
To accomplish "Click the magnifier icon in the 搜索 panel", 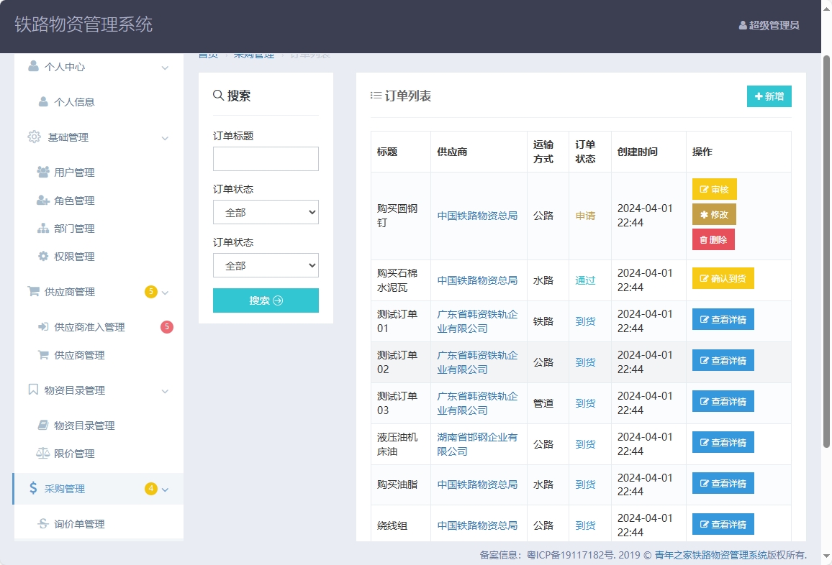I will pos(218,94).
